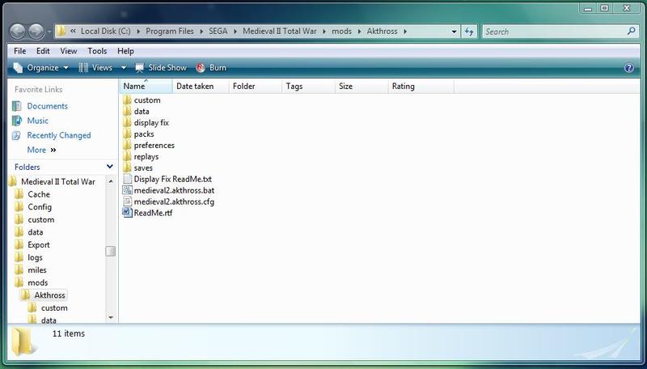Open Documents favorite link
The width and height of the screenshot is (647, 369).
coord(47,106)
